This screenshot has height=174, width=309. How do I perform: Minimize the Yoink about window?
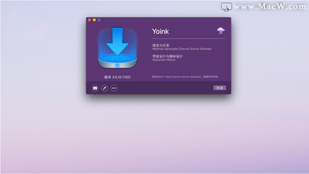click(x=94, y=20)
